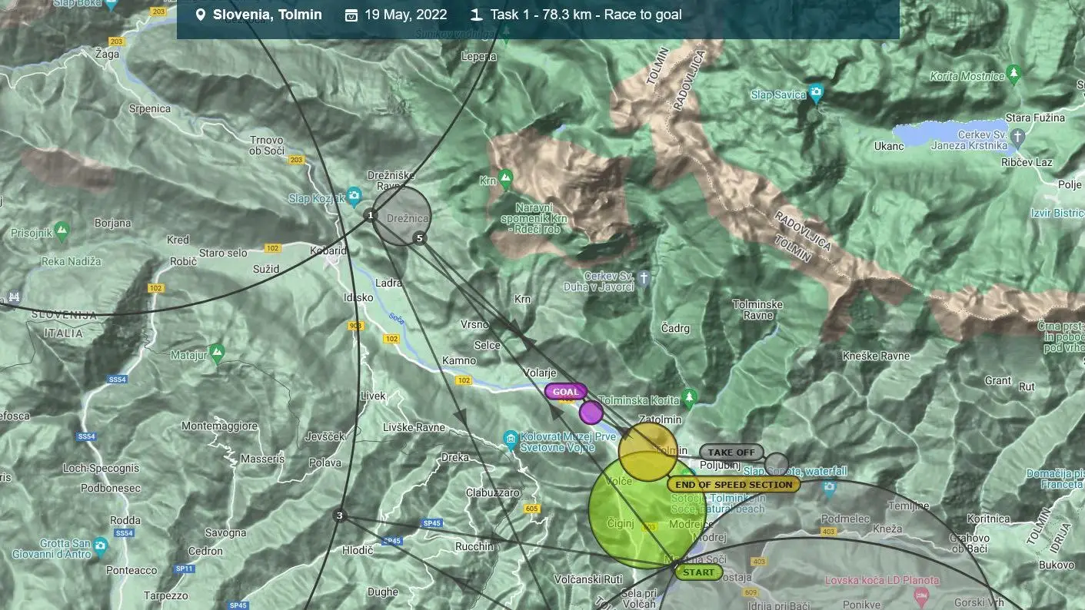This screenshot has width=1085, height=610.
Task: Click the grey TAKE OFF label
Action: 731,453
